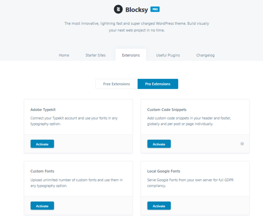The image size is (263, 216).
Task: Switch to the Starter Sites tab
Action: [95, 55]
